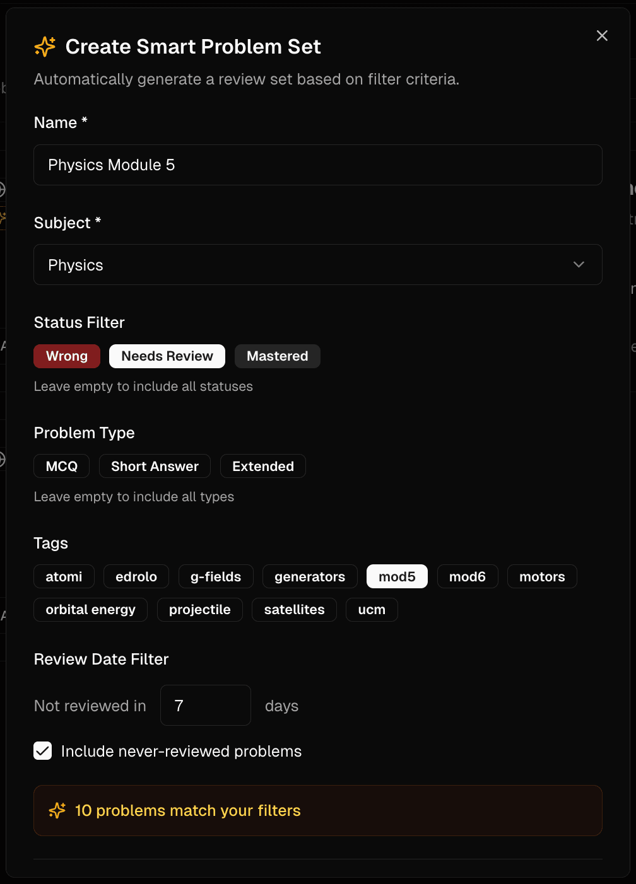The width and height of the screenshot is (636, 884).
Task: Select the motors tag
Action: pyautogui.click(x=542, y=576)
